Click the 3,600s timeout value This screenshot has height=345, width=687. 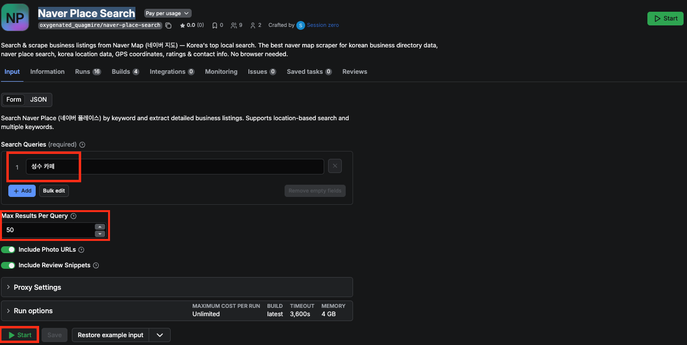click(x=300, y=314)
